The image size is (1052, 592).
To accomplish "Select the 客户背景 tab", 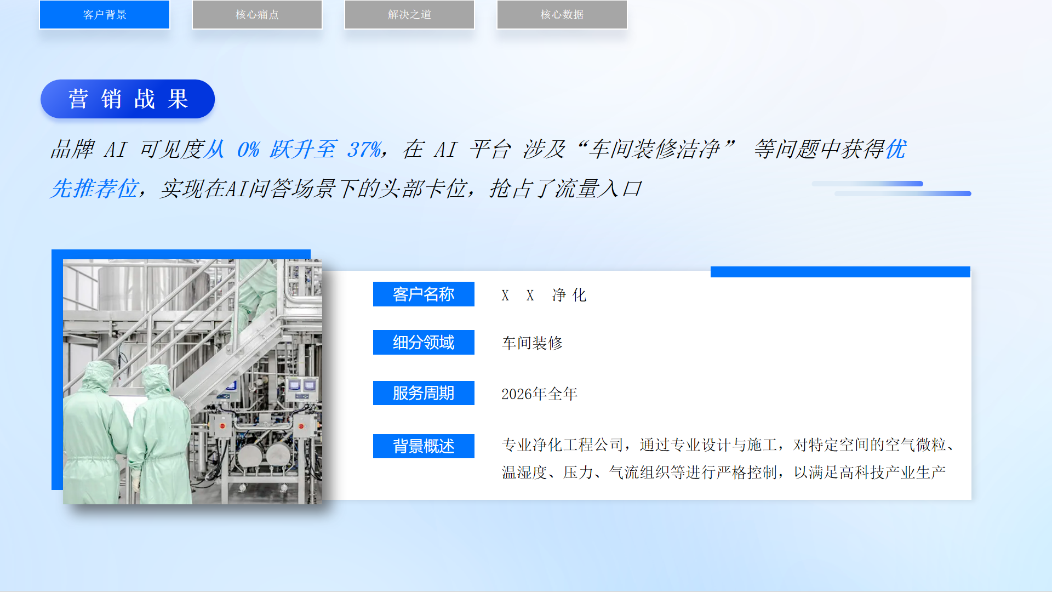I will [105, 15].
